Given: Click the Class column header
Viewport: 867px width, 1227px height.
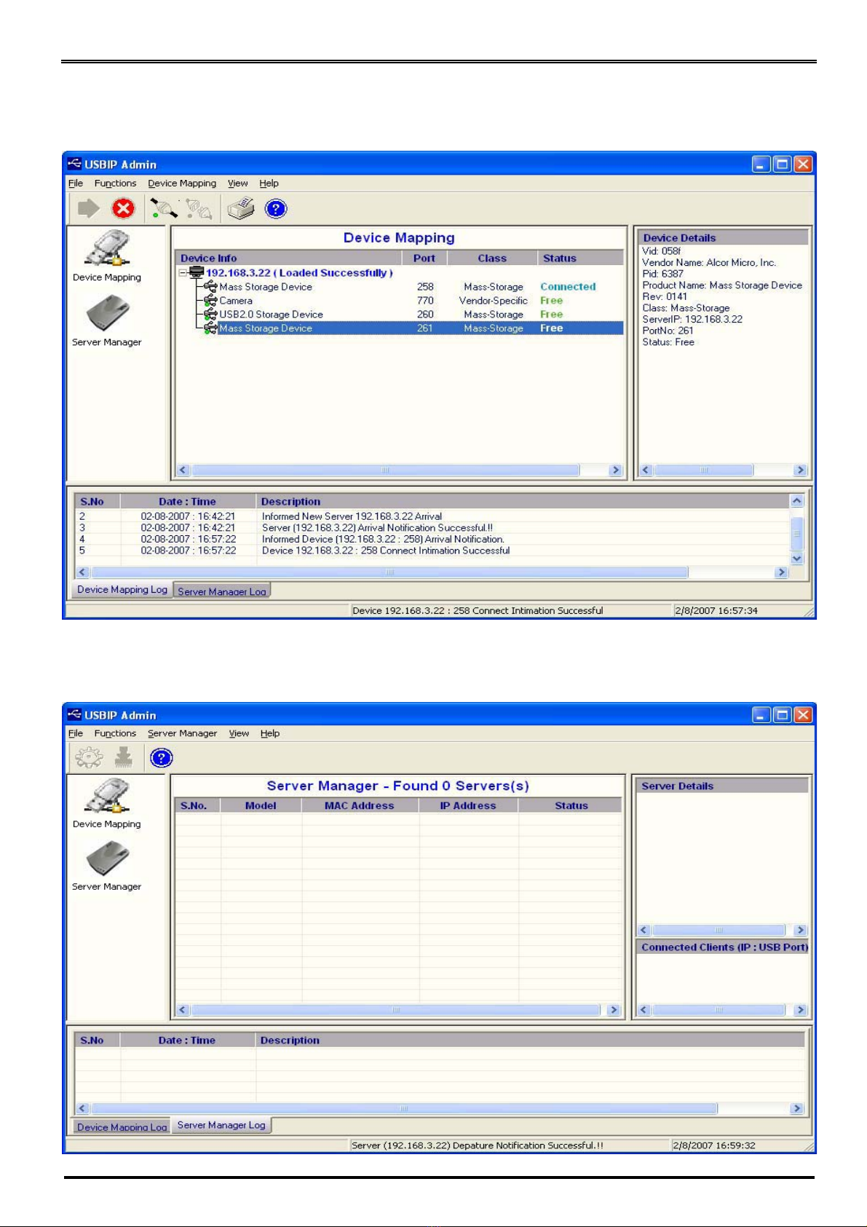Looking at the screenshot, I should (492, 258).
